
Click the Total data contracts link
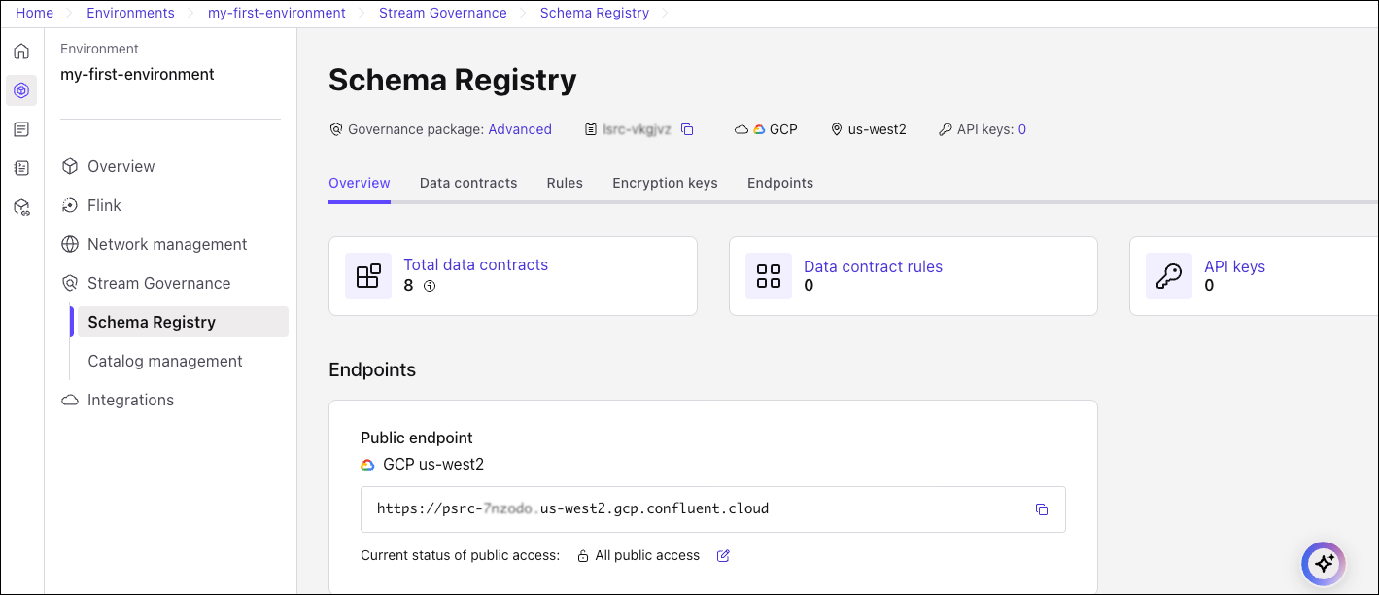point(475,264)
